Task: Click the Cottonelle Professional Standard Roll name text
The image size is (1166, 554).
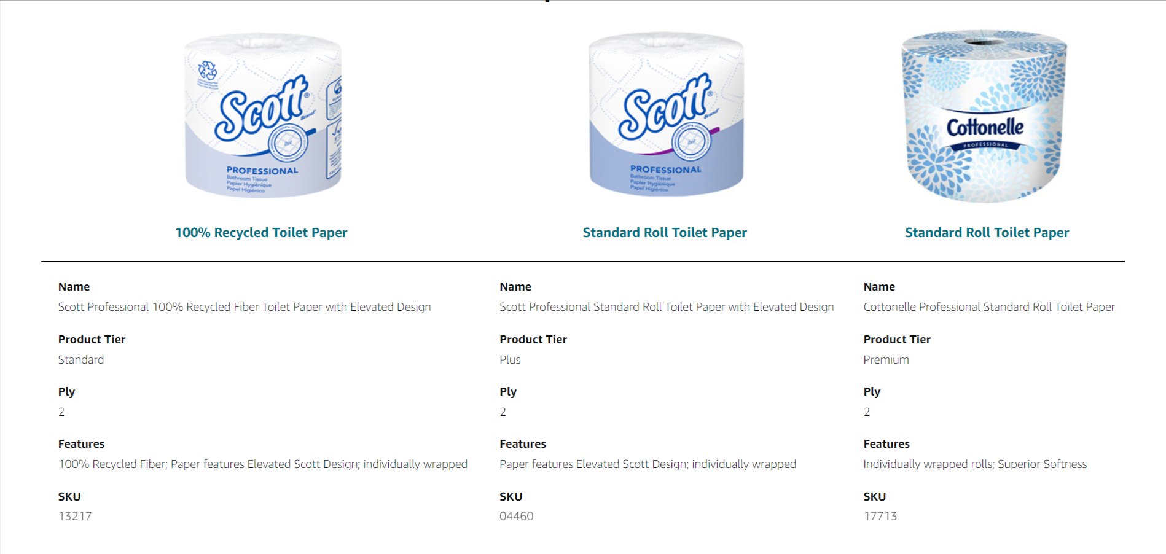Action: pyautogui.click(x=988, y=307)
